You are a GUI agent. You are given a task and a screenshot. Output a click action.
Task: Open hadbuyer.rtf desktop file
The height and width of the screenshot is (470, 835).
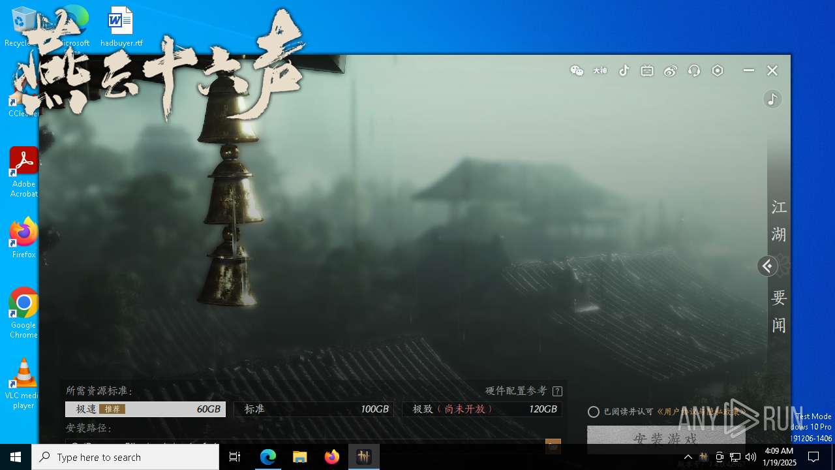click(121, 27)
